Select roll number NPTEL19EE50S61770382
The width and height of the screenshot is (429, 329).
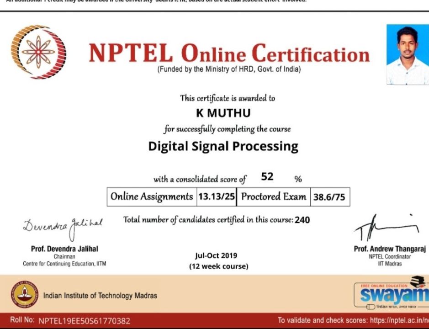(84, 321)
